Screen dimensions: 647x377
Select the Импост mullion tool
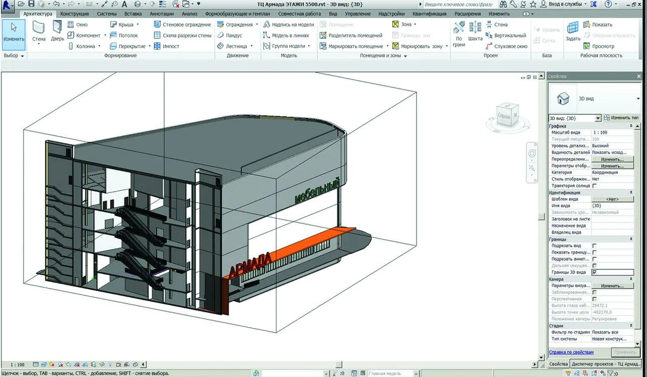tap(167, 46)
